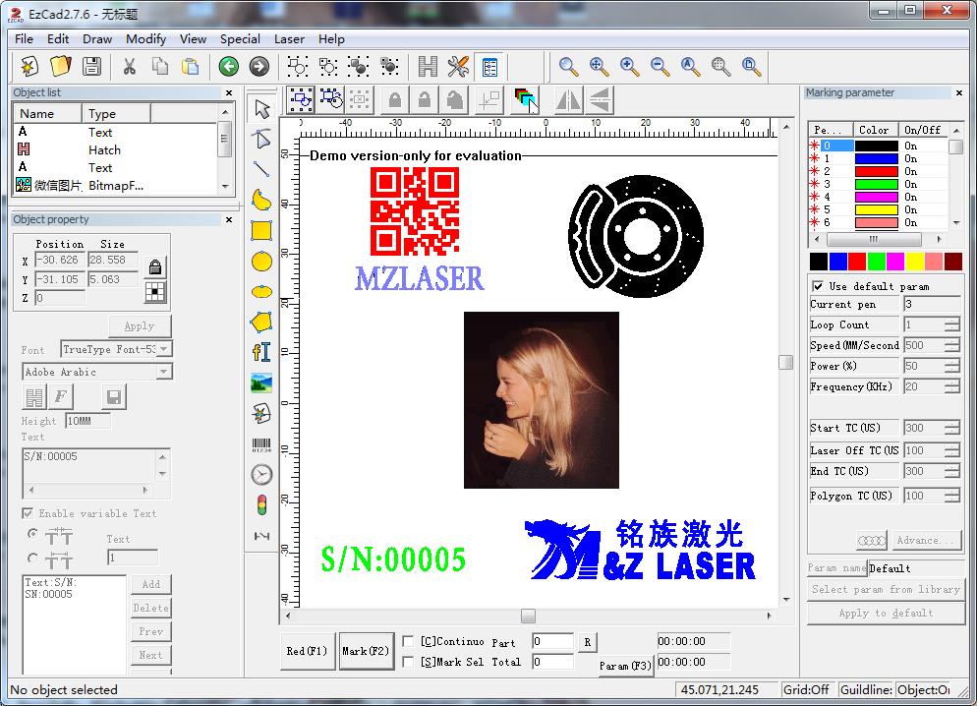The image size is (977, 706).
Task: Select the Pick arrow tool
Action: coord(261,109)
